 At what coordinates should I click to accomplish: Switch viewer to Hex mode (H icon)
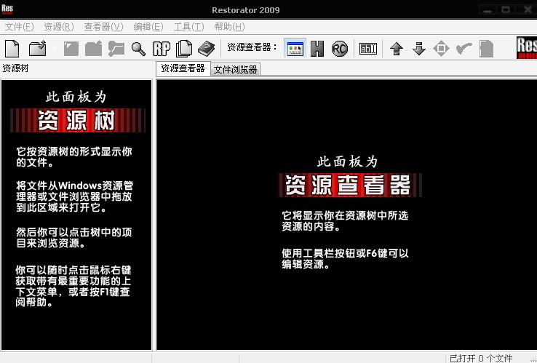tap(317, 48)
